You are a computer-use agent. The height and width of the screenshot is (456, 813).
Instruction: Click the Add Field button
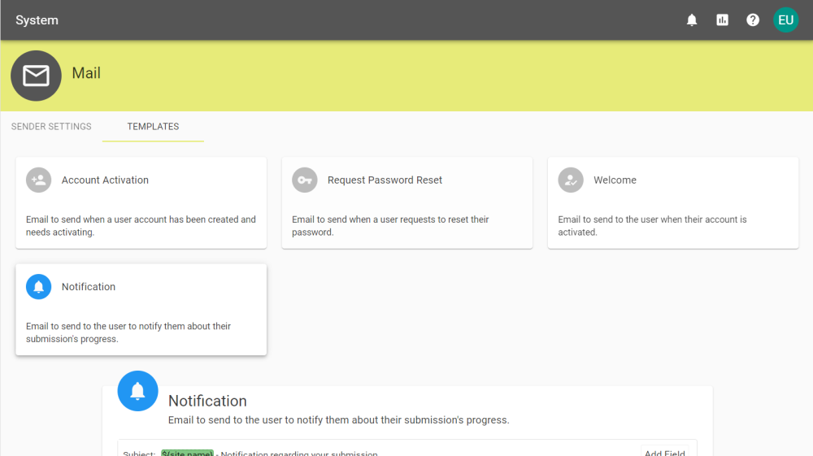[664, 452]
